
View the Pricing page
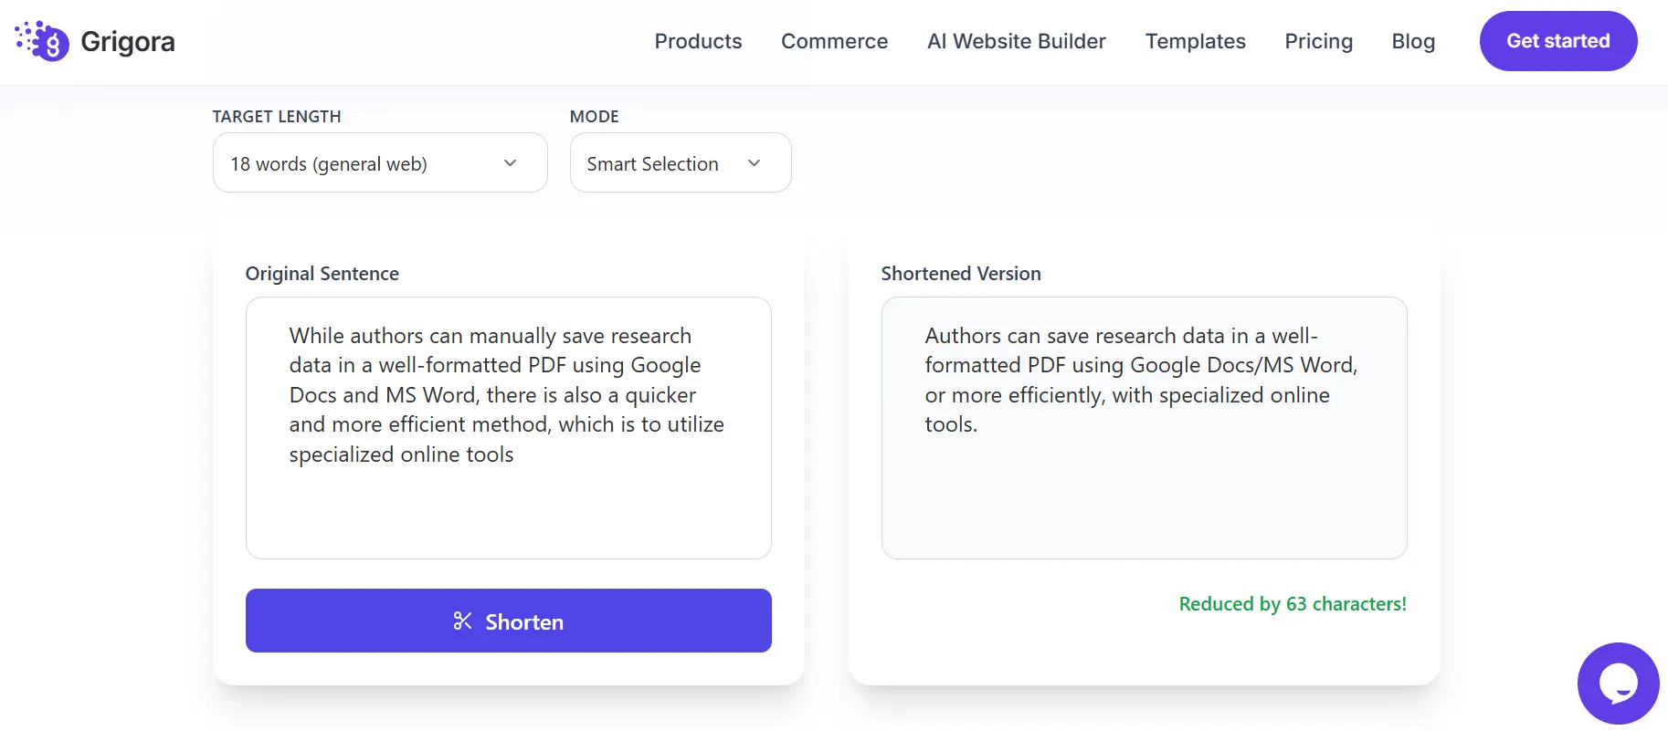(x=1318, y=41)
